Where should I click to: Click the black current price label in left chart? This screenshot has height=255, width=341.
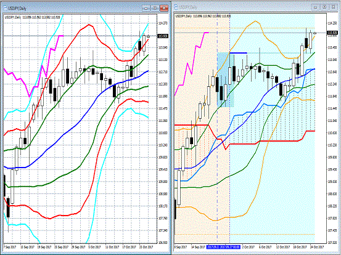click(163, 36)
